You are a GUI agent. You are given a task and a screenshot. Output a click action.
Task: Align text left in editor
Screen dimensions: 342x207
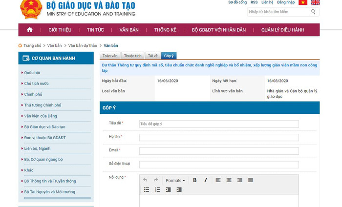click(x=218, y=180)
